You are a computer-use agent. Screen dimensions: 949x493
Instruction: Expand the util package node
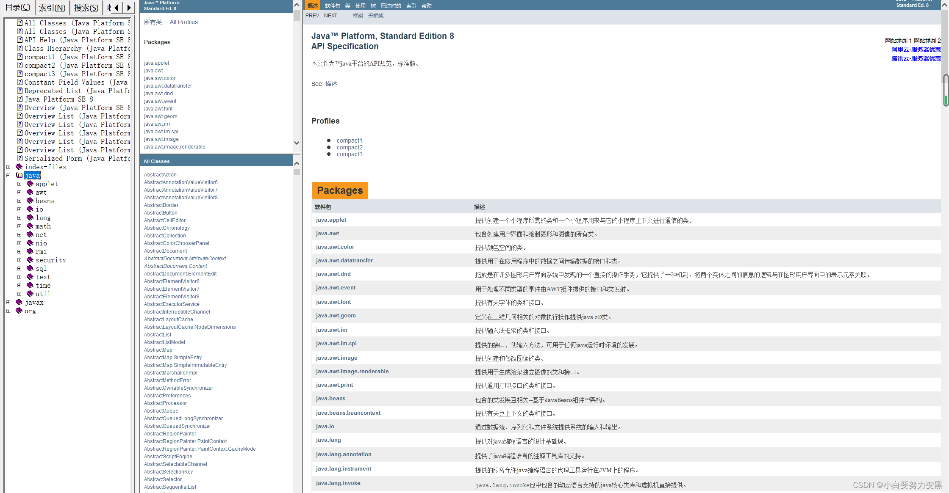(x=19, y=294)
